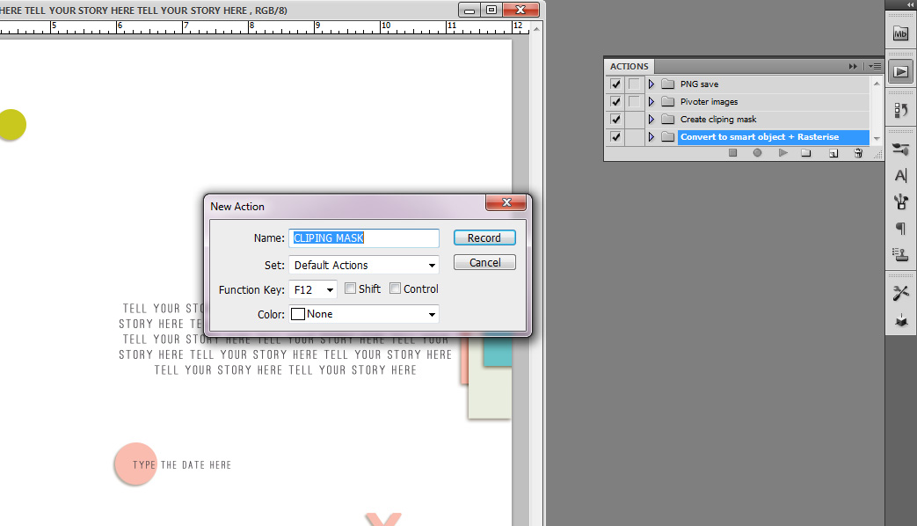Close the New Action dialog with X
Viewport: 917px width, 526px height.
pyautogui.click(x=506, y=202)
